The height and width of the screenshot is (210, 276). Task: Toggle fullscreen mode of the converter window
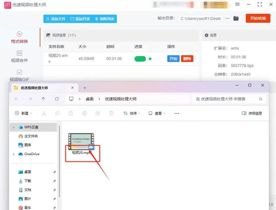[x=260, y=4]
